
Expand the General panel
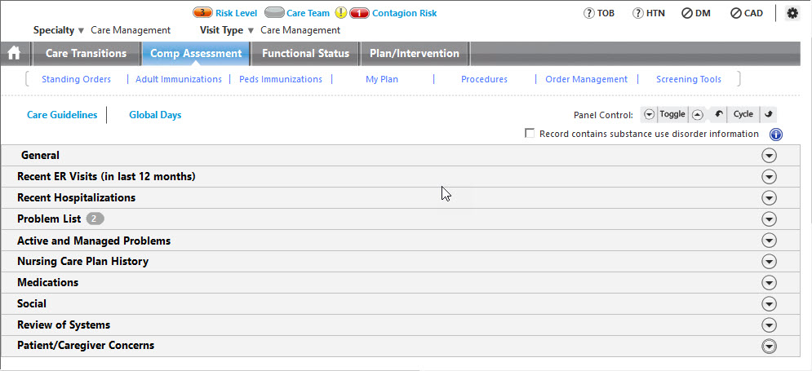click(769, 156)
